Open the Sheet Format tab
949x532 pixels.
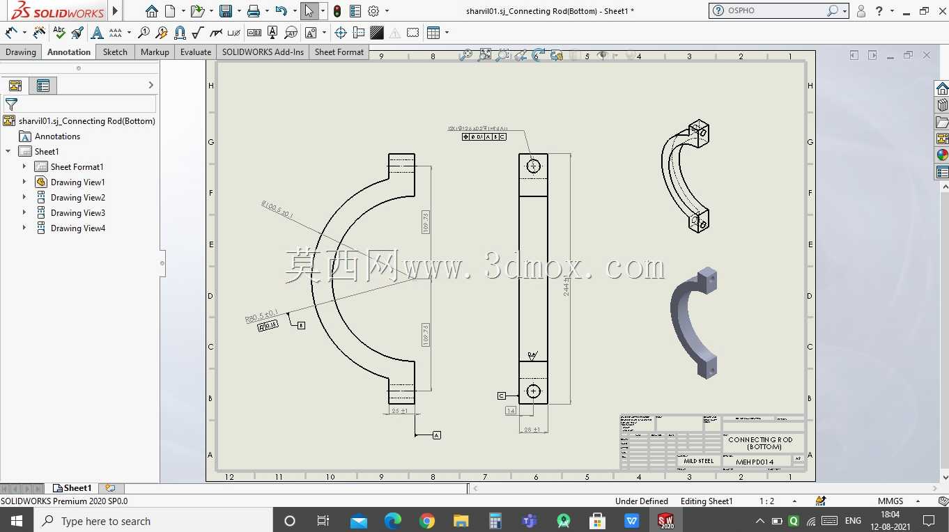tap(339, 52)
